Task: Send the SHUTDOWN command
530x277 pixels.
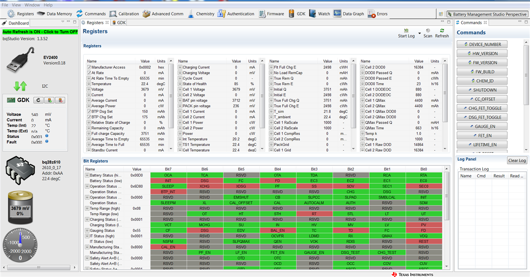Action: [482, 90]
